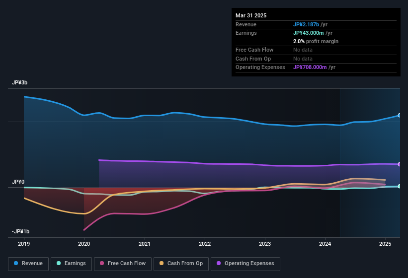This screenshot has width=408, height=278.
Task: Click the JP¥708.000m operating expenses value
Action: [310, 68]
